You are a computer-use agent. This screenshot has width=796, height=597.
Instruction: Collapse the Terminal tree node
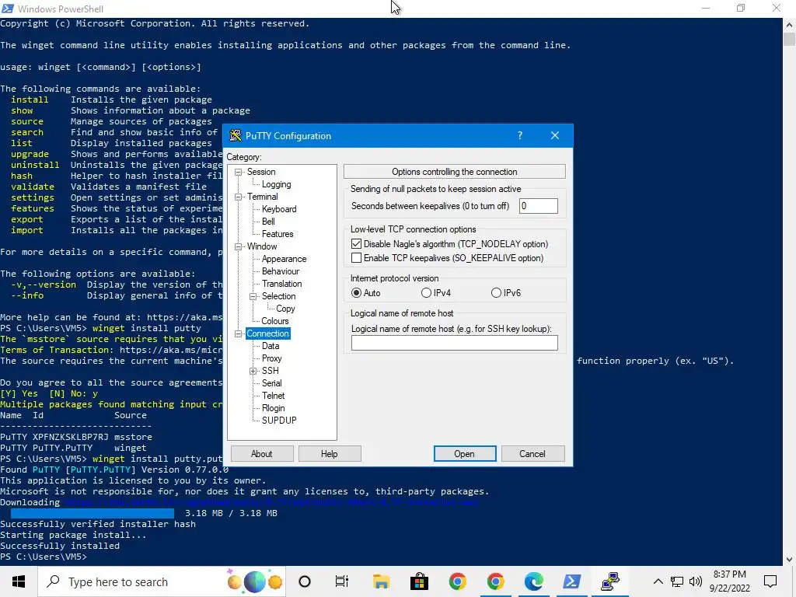click(x=238, y=197)
